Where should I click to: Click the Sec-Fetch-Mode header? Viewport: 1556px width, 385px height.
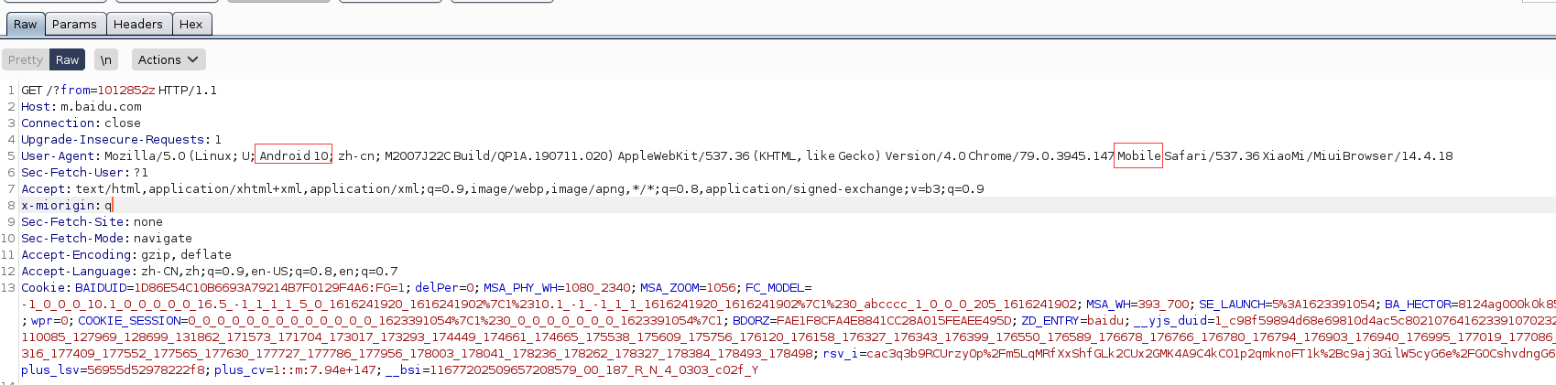[x=106, y=238]
